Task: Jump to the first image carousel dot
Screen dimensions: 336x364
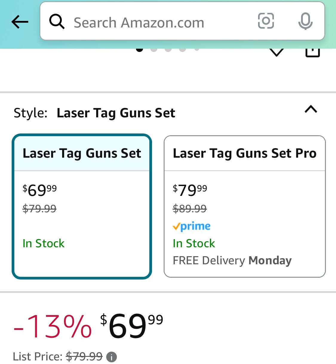Action: pos(139,49)
